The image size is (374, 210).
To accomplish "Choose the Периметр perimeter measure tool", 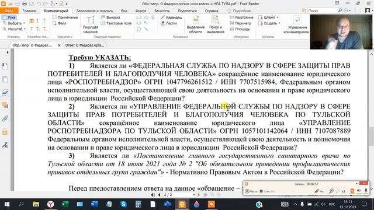I will 240,23.
